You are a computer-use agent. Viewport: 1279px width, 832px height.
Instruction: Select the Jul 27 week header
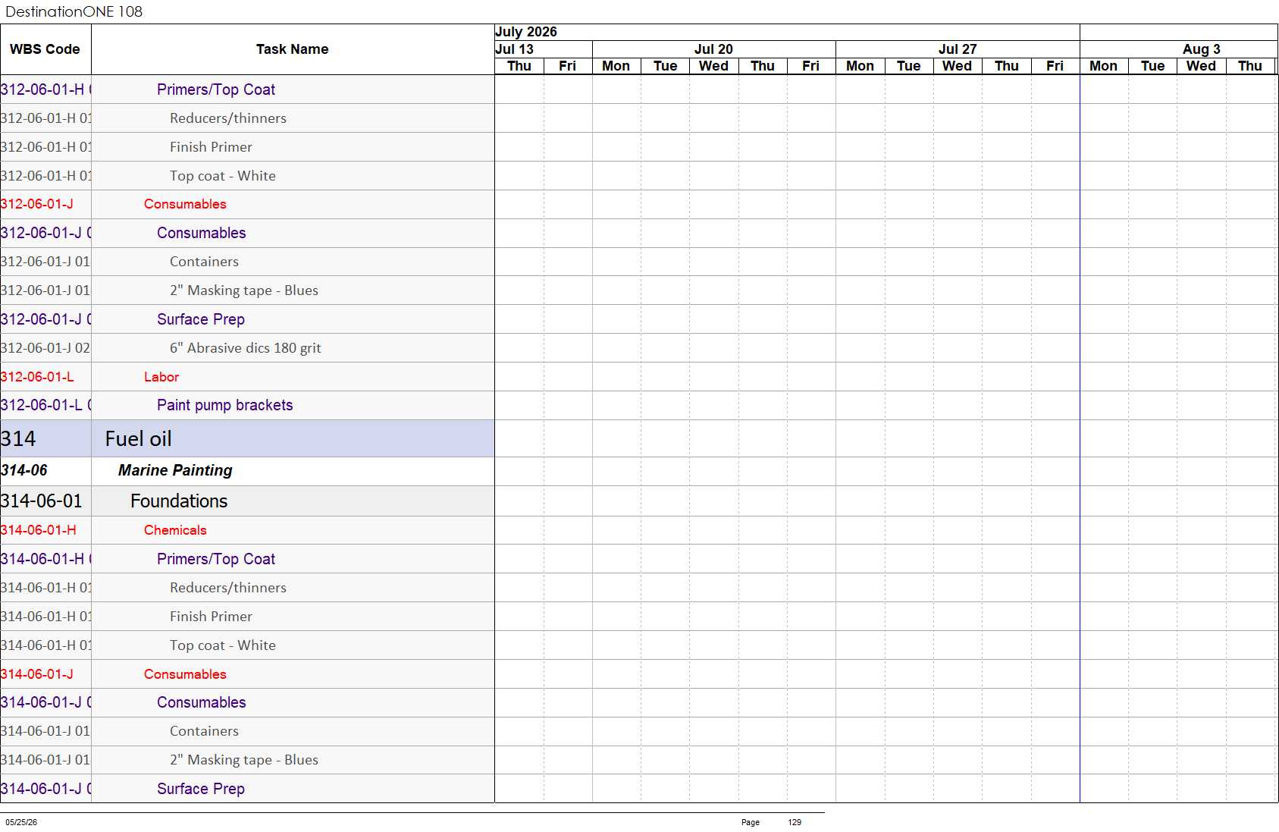958,49
